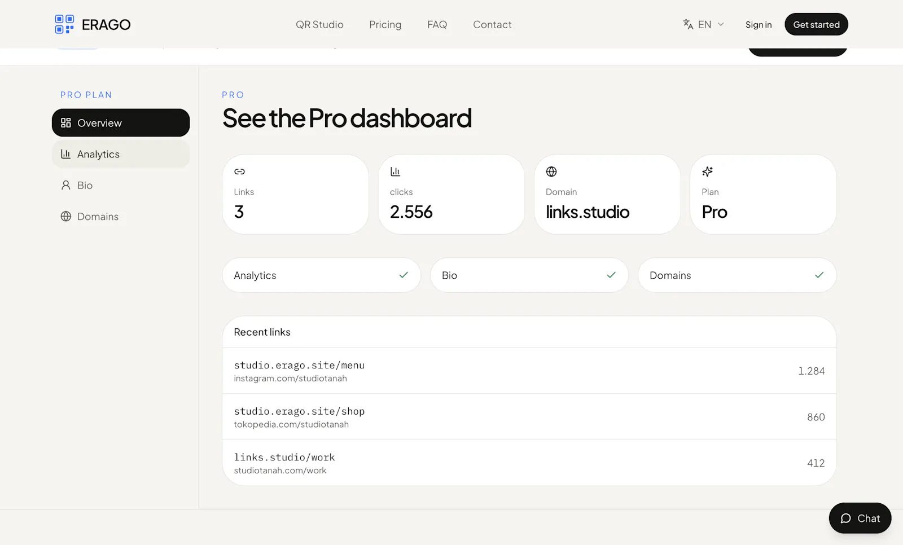Click the Bio person icon in sidebar
The height and width of the screenshot is (545, 903).
pyautogui.click(x=66, y=185)
